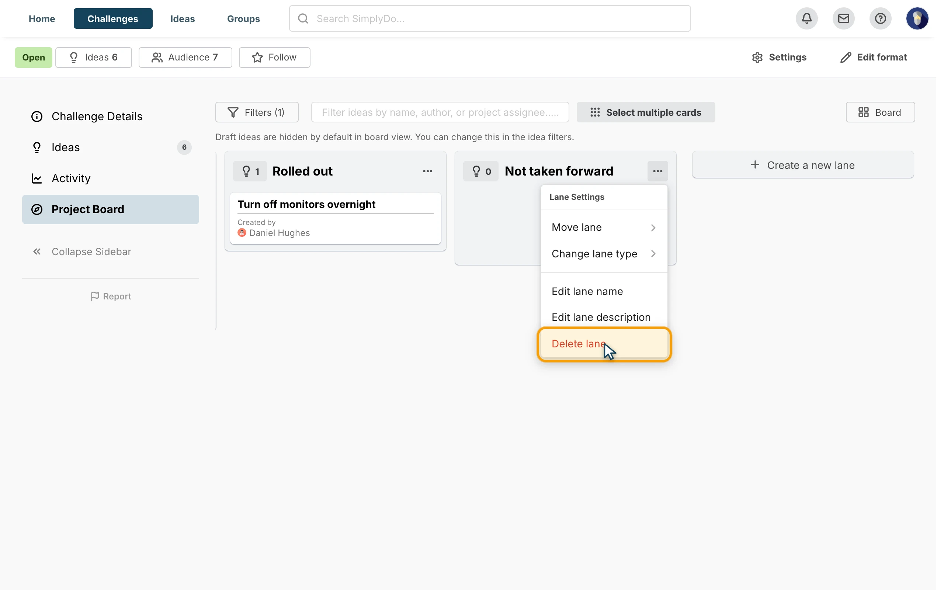The width and height of the screenshot is (944, 590).
Task: Open the messages envelope icon
Action: 843,18
